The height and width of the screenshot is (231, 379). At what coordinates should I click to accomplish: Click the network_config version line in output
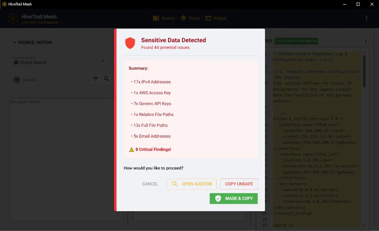(308, 119)
